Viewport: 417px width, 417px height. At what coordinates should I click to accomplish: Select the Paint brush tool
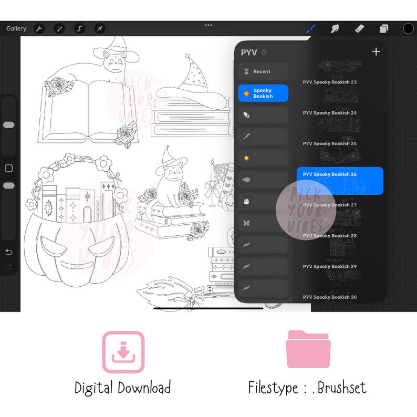click(x=310, y=28)
